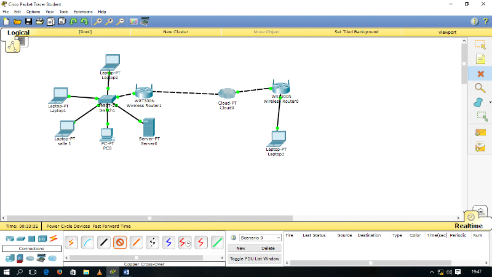Screen dimensions: 492x277
Task: Click New Cluster in yellow bar
Action: 176,32
